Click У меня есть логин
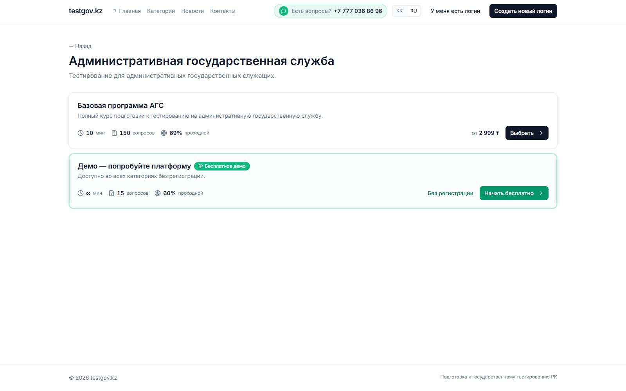 [x=455, y=11]
